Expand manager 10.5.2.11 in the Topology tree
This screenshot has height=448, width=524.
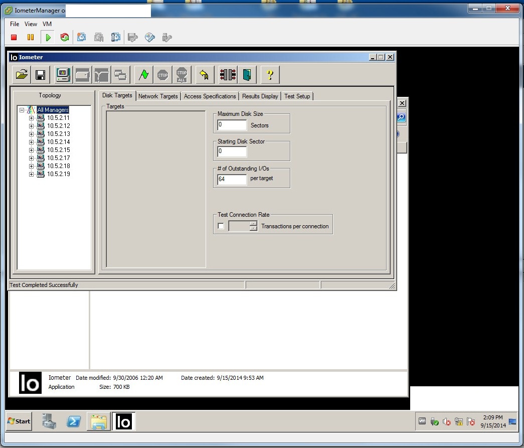[31, 117]
